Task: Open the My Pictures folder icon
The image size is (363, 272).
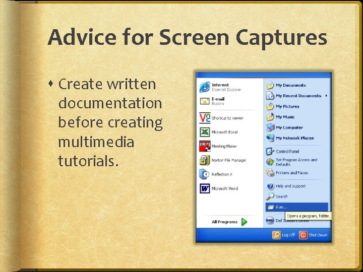Action: click(x=270, y=106)
